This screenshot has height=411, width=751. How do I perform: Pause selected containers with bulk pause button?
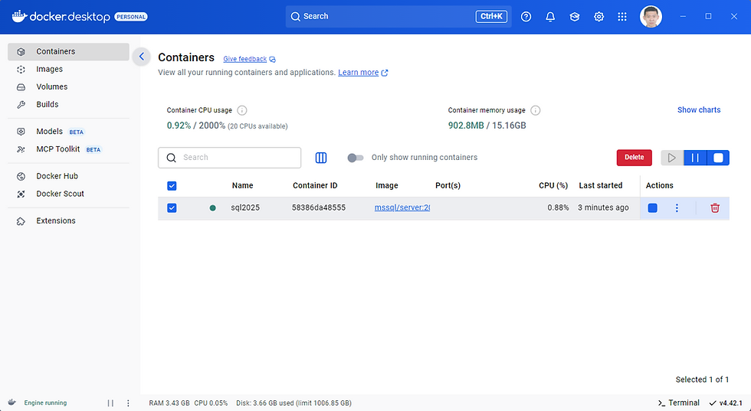coord(695,158)
